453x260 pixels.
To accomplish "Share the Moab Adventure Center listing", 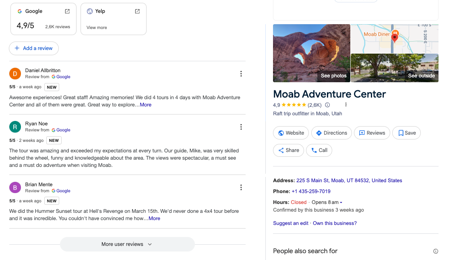I will coord(288,150).
